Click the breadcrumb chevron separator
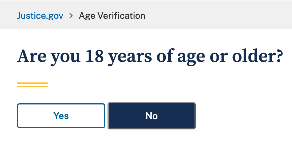This screenshot has height=152, width=292. pyautogui.click(x=71, y=16)
